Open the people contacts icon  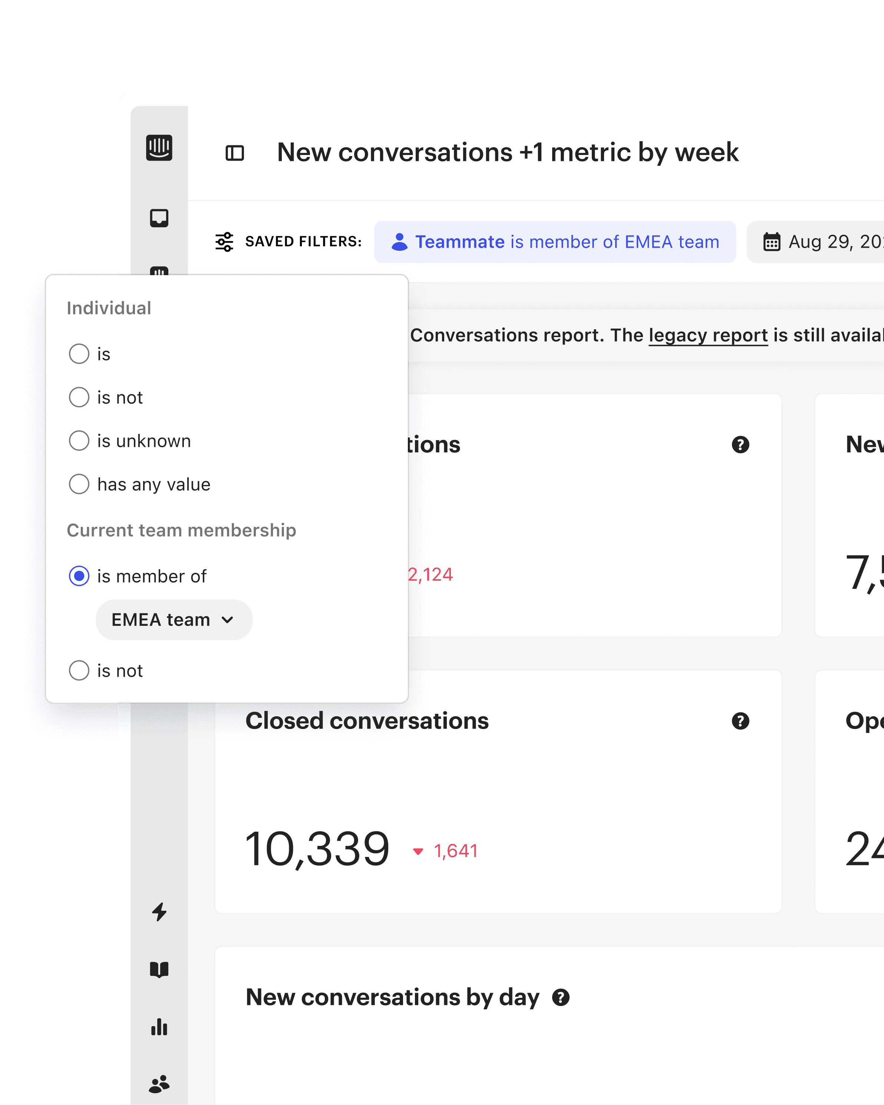[159, 1084]
